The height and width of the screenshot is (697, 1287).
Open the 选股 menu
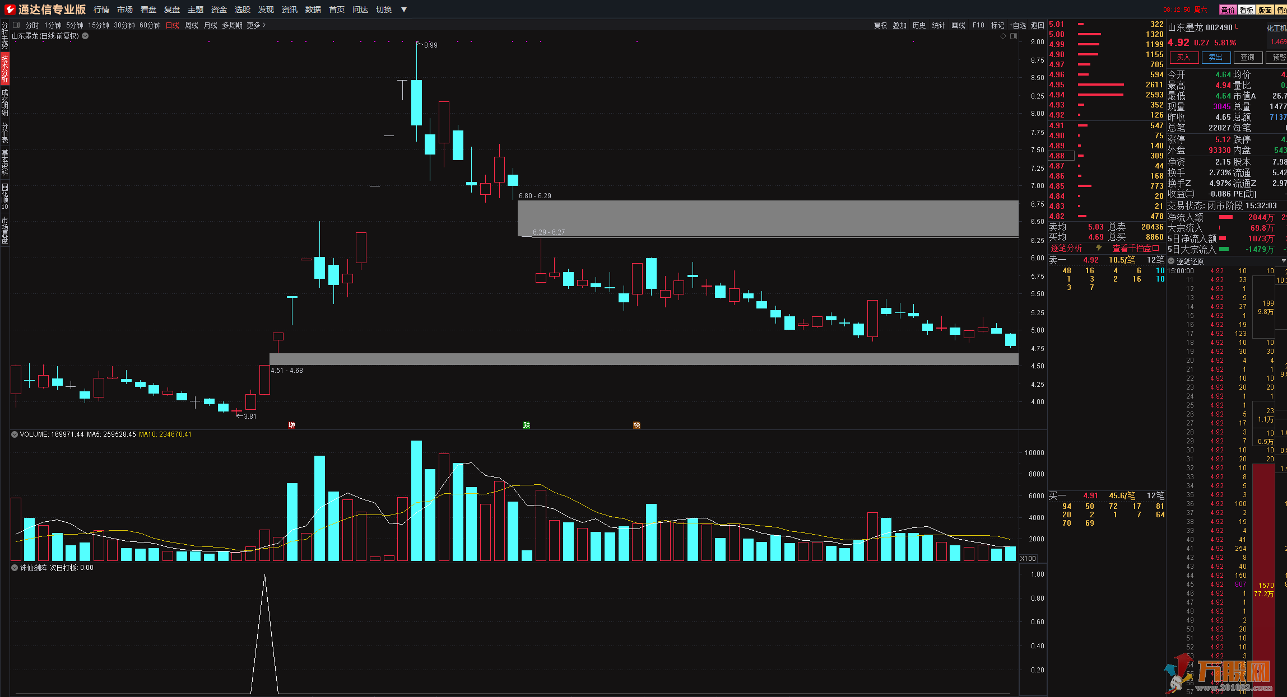tap(242, 10)
